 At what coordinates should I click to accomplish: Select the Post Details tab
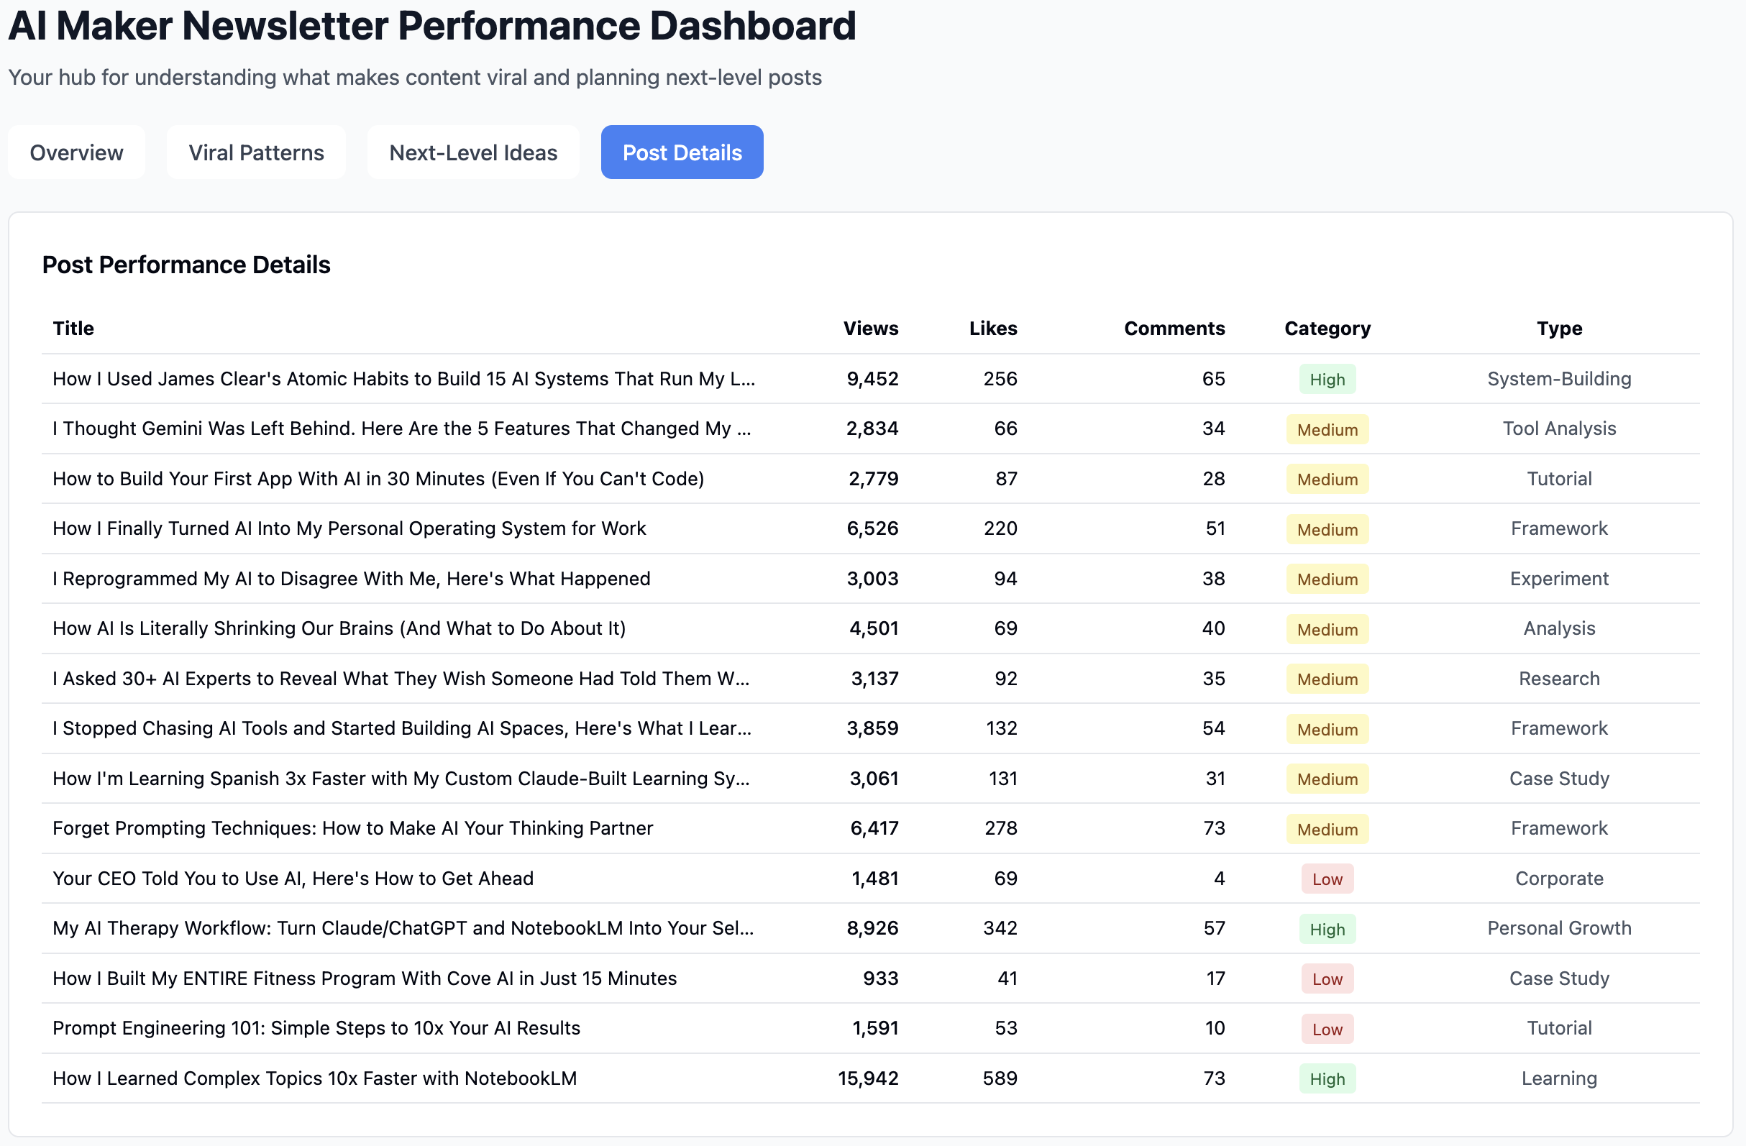point(682,152)
